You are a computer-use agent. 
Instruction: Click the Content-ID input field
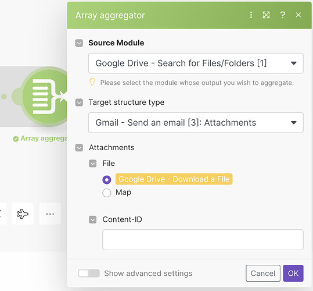point(203,240)
